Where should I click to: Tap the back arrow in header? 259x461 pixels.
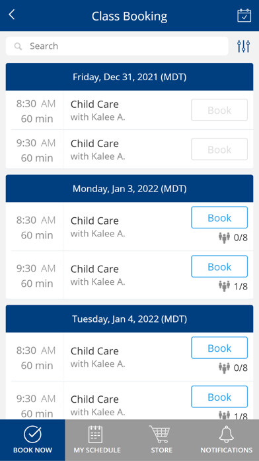pyautogui.click(x=12, y=15)
